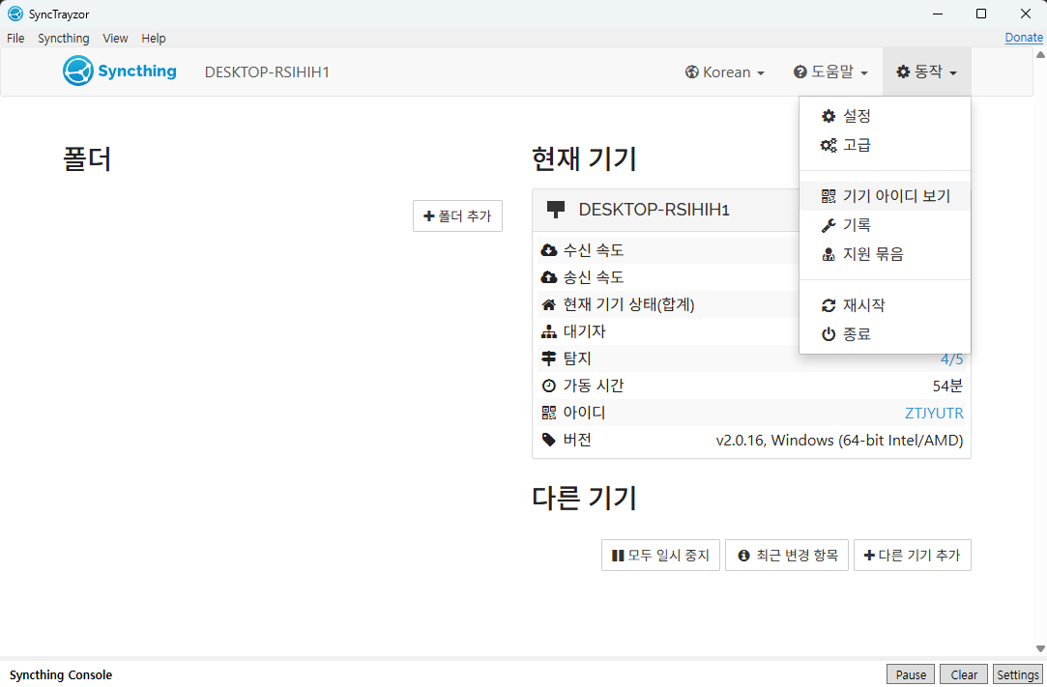
Task: Open console Settings button
Action: pyautogui.click(x=1018, y=675)
